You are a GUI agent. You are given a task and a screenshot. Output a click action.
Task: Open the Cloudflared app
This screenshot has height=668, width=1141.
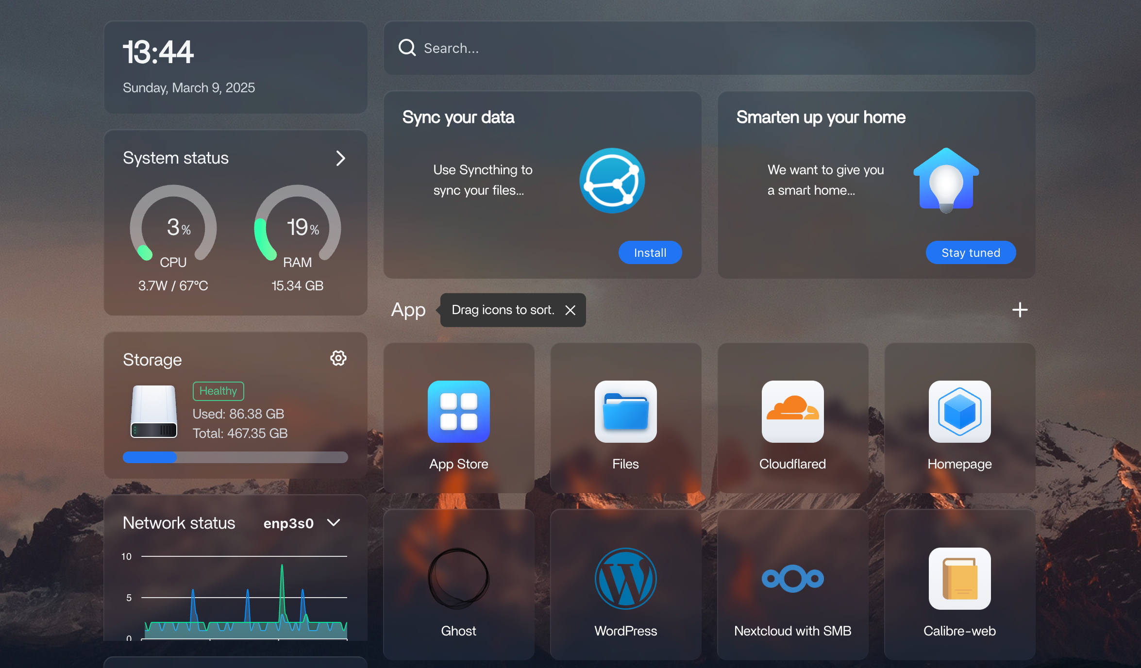(792, 412)
